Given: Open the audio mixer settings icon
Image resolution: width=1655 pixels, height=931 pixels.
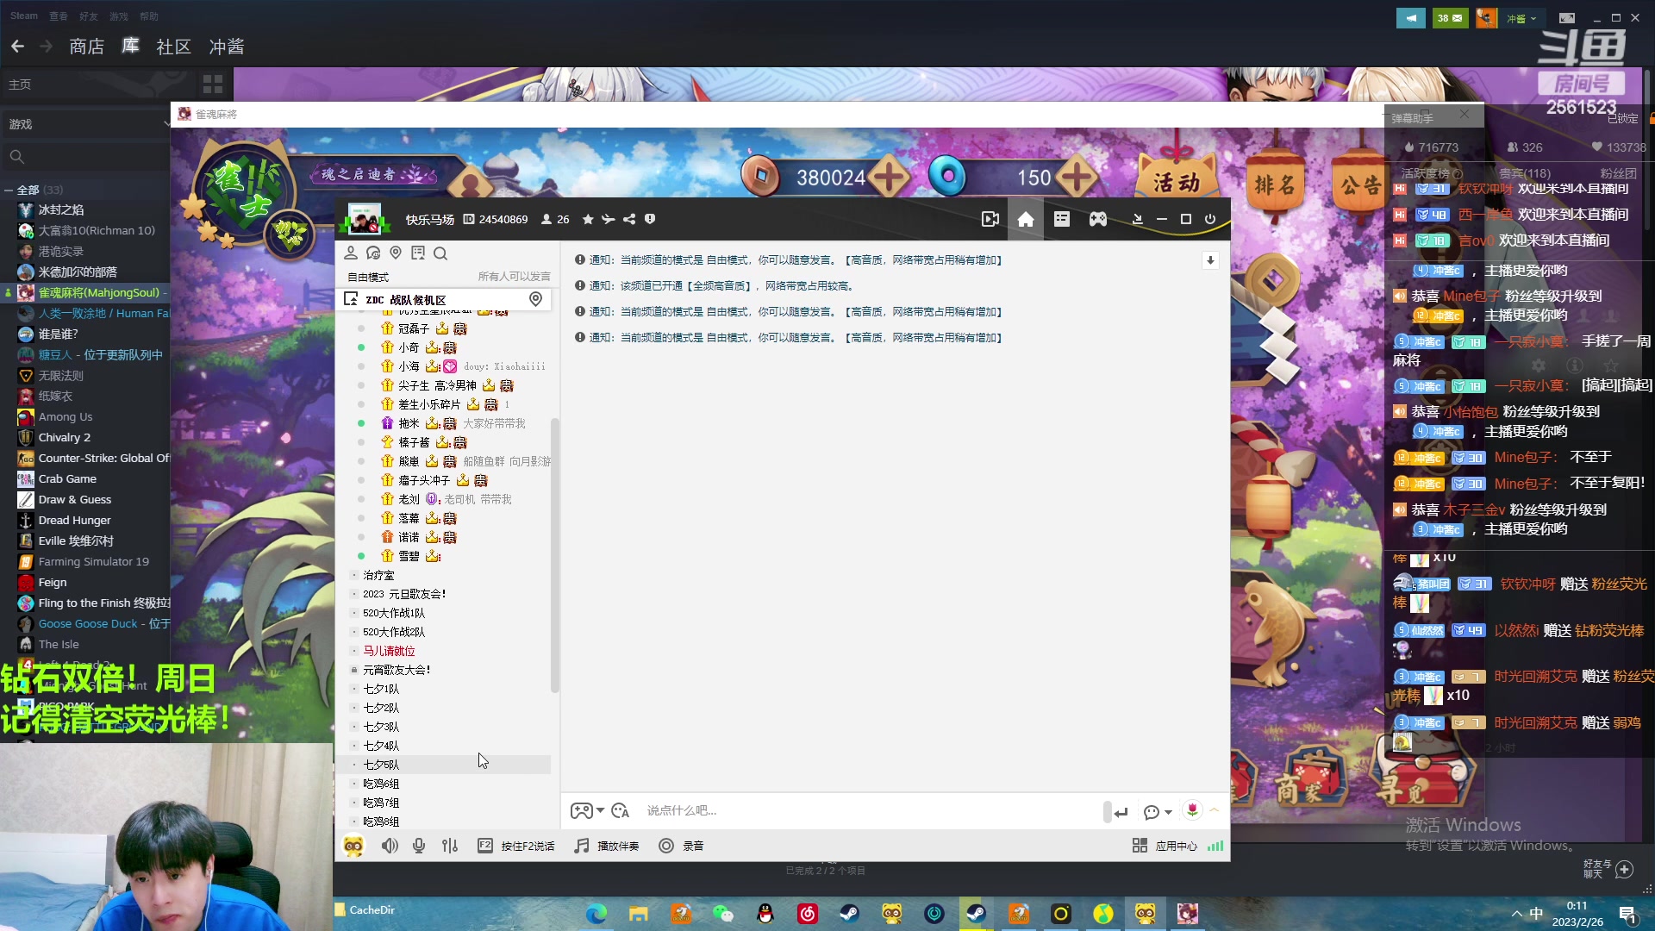Looking at the screenshot, I should [450, 846].
